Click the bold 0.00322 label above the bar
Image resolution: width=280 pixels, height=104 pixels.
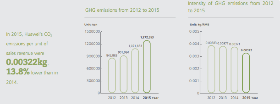(246, 50)
